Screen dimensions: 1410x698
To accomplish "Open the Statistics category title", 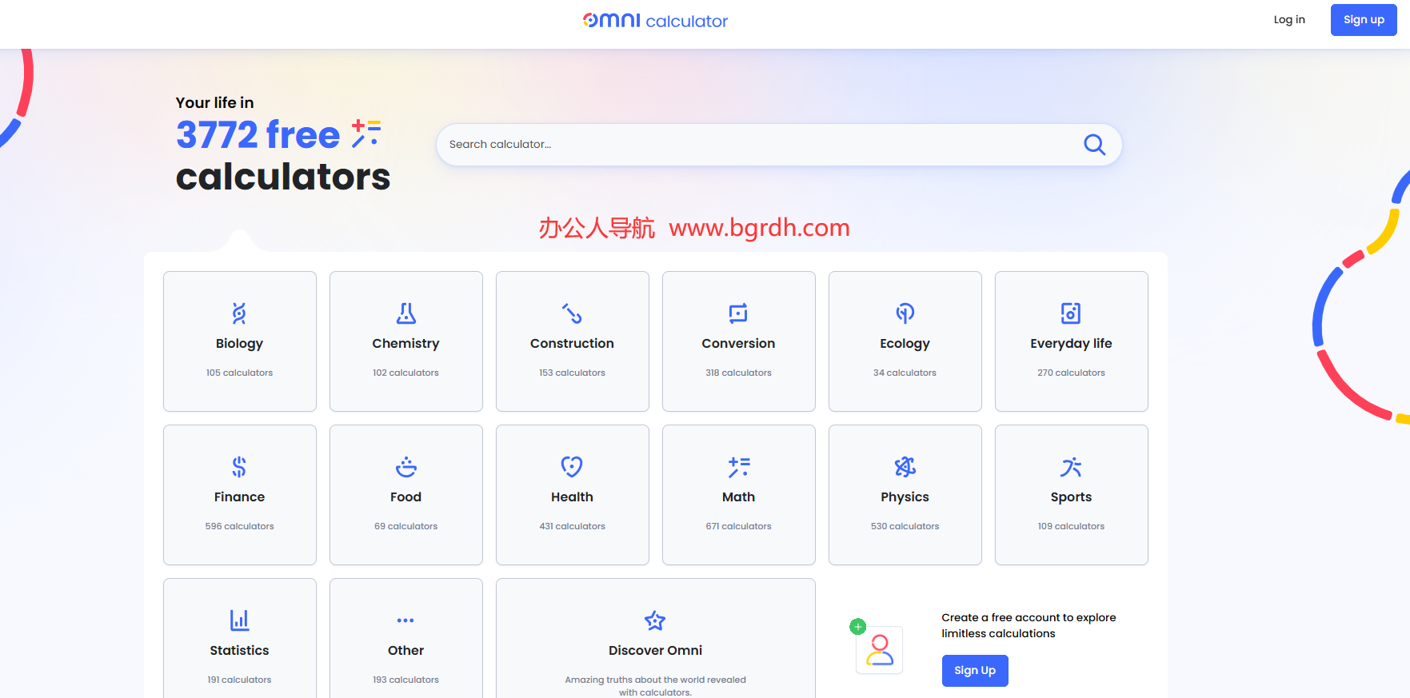I will tap(239, 651).
